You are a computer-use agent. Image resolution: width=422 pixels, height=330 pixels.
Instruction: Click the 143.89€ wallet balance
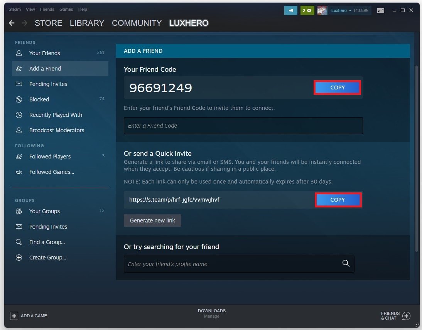pos(361,10)
